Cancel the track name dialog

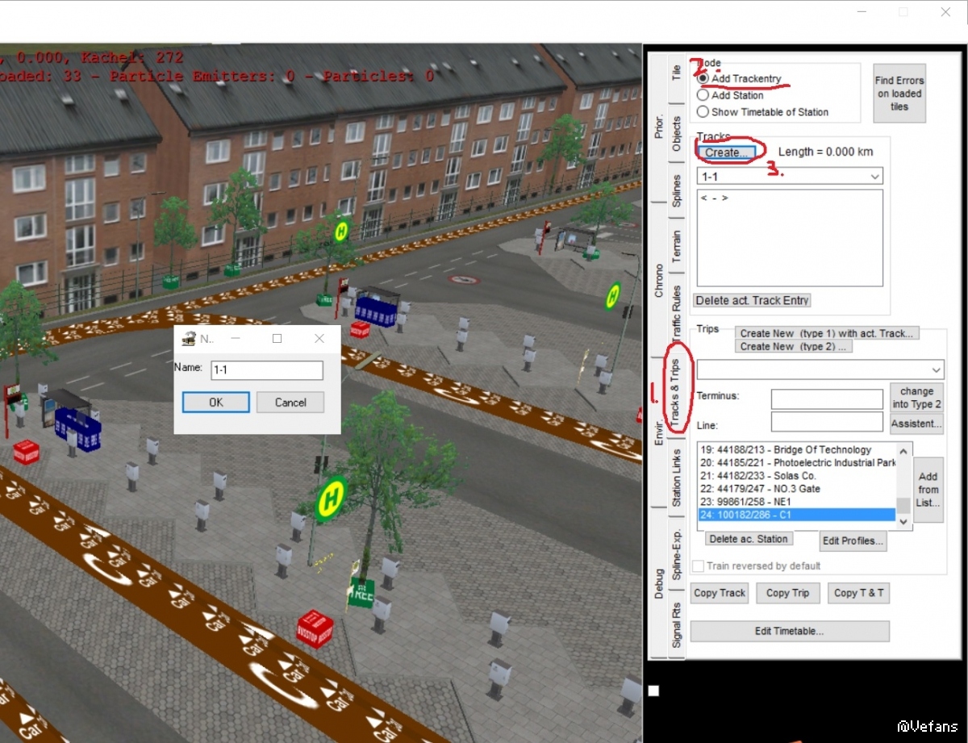click(290, 403)
